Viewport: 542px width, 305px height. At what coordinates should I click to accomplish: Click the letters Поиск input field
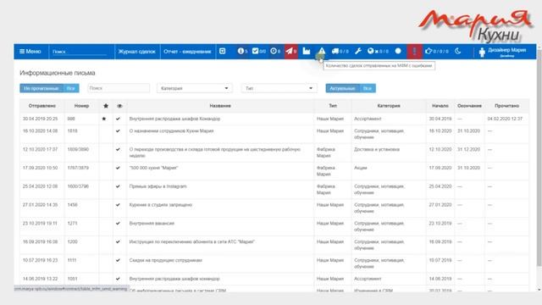pyautogui.click(x=119, y=88)
